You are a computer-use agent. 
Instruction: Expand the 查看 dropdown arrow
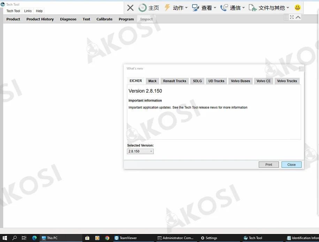[215, 8]
